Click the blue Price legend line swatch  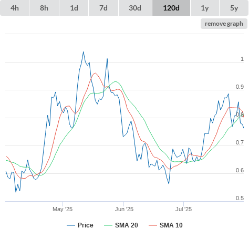tap(71, 225)
